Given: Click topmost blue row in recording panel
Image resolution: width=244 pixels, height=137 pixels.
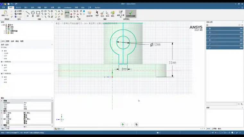Looking at the screenshot, I should click(x=225, y=29).
